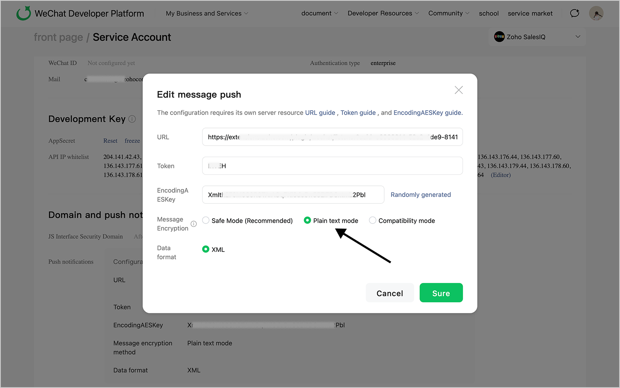Expand My Business and Services dropdown
This screenshot has width=620, height=388.
point(207,14)
